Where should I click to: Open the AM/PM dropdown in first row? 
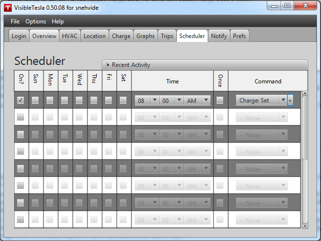coord(197,100)
